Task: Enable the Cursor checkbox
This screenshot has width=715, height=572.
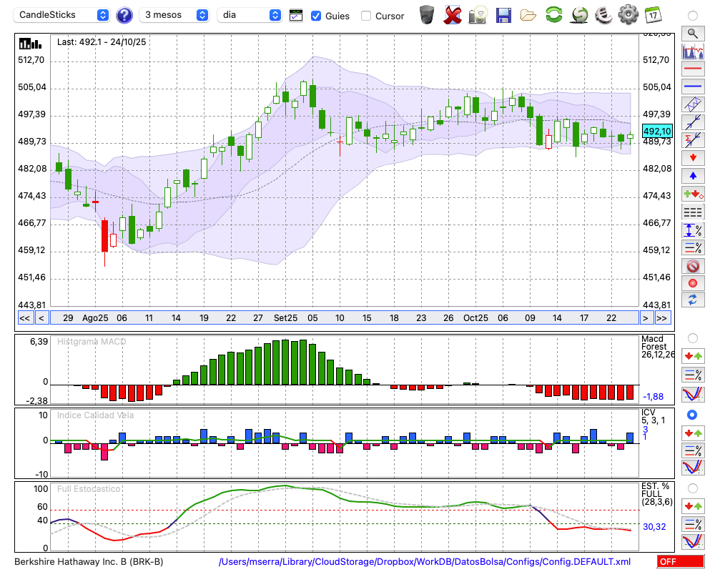Action: coord(366,16)
